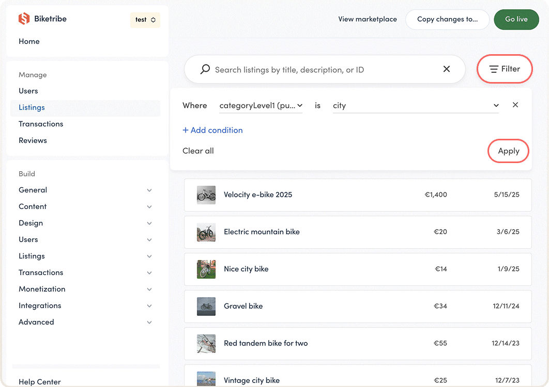Open the categoryLevel1 field dropdown

(x=261, y=106)
